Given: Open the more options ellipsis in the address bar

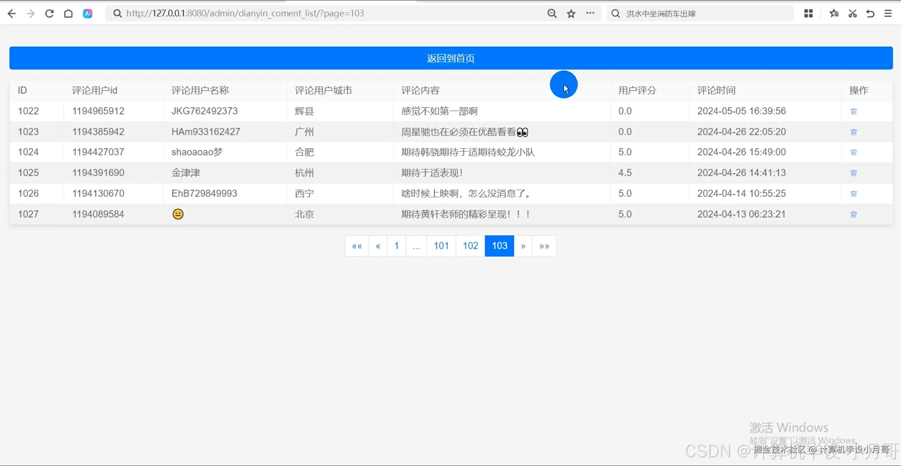Looking at the screenshot, I should pos(590,13).
